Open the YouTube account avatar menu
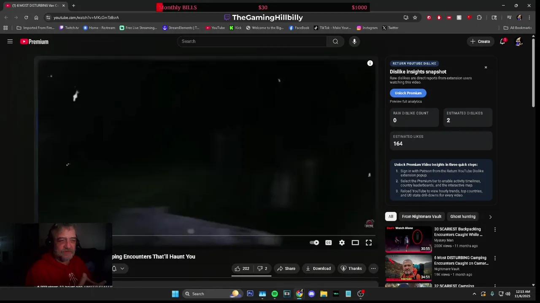This screenshot has height=303, width=540. (519, 41)
